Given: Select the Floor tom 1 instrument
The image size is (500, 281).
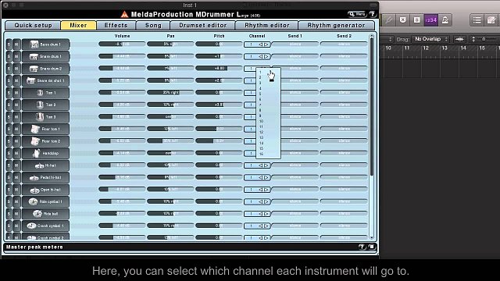Looking at the screenshot, I should point(45,129).
